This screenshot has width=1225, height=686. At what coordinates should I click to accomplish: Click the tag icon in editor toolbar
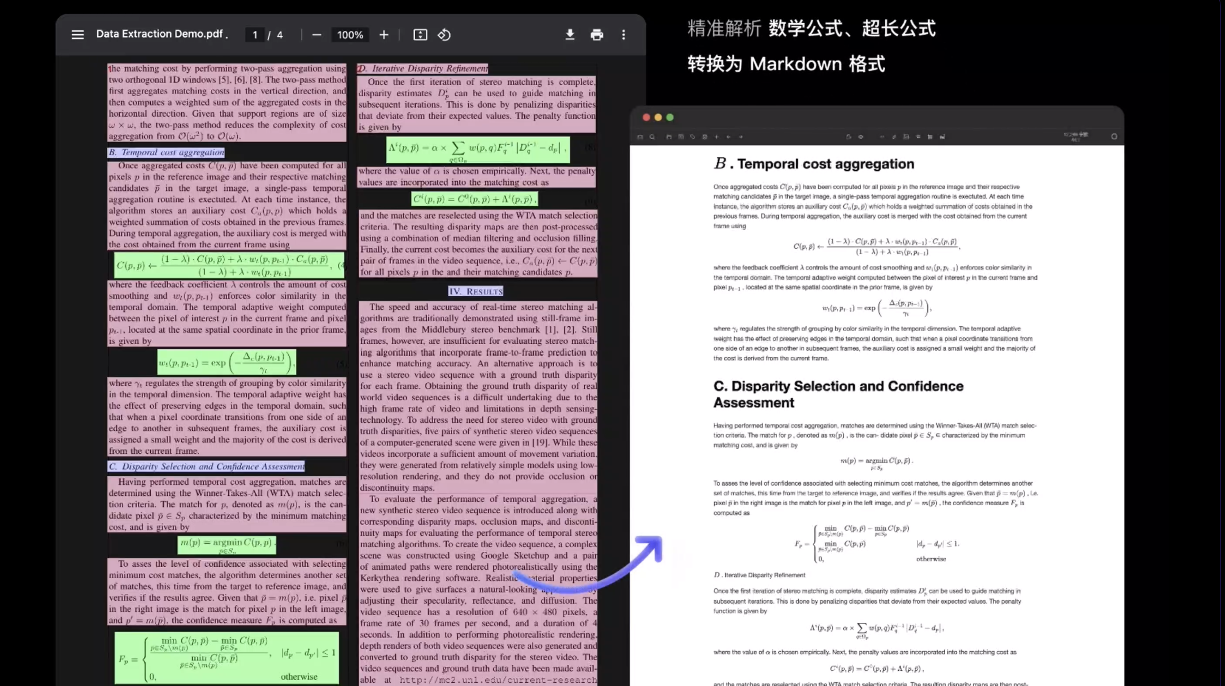693,137
